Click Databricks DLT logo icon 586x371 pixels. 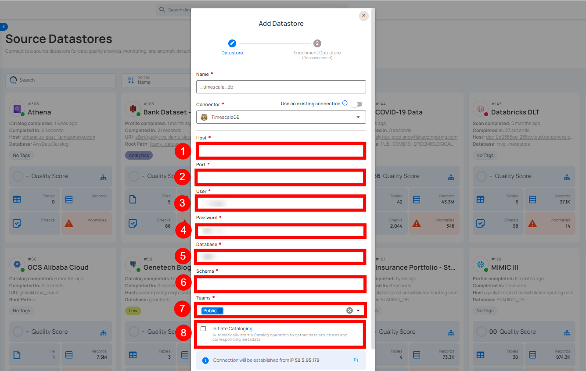click(481, 108)
